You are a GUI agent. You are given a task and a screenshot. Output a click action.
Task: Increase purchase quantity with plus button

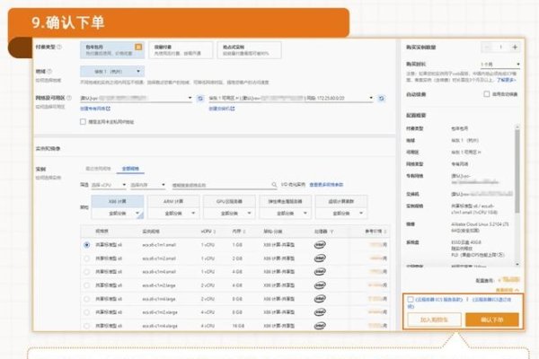515,48
